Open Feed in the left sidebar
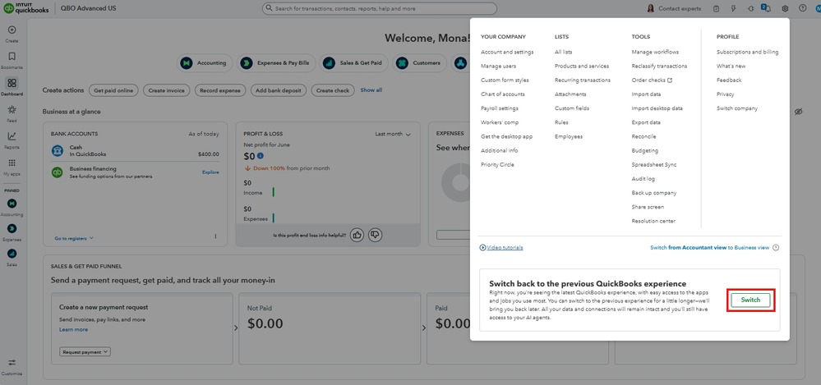821x385 pixels. pyautogui.click(x=12, y=112)
